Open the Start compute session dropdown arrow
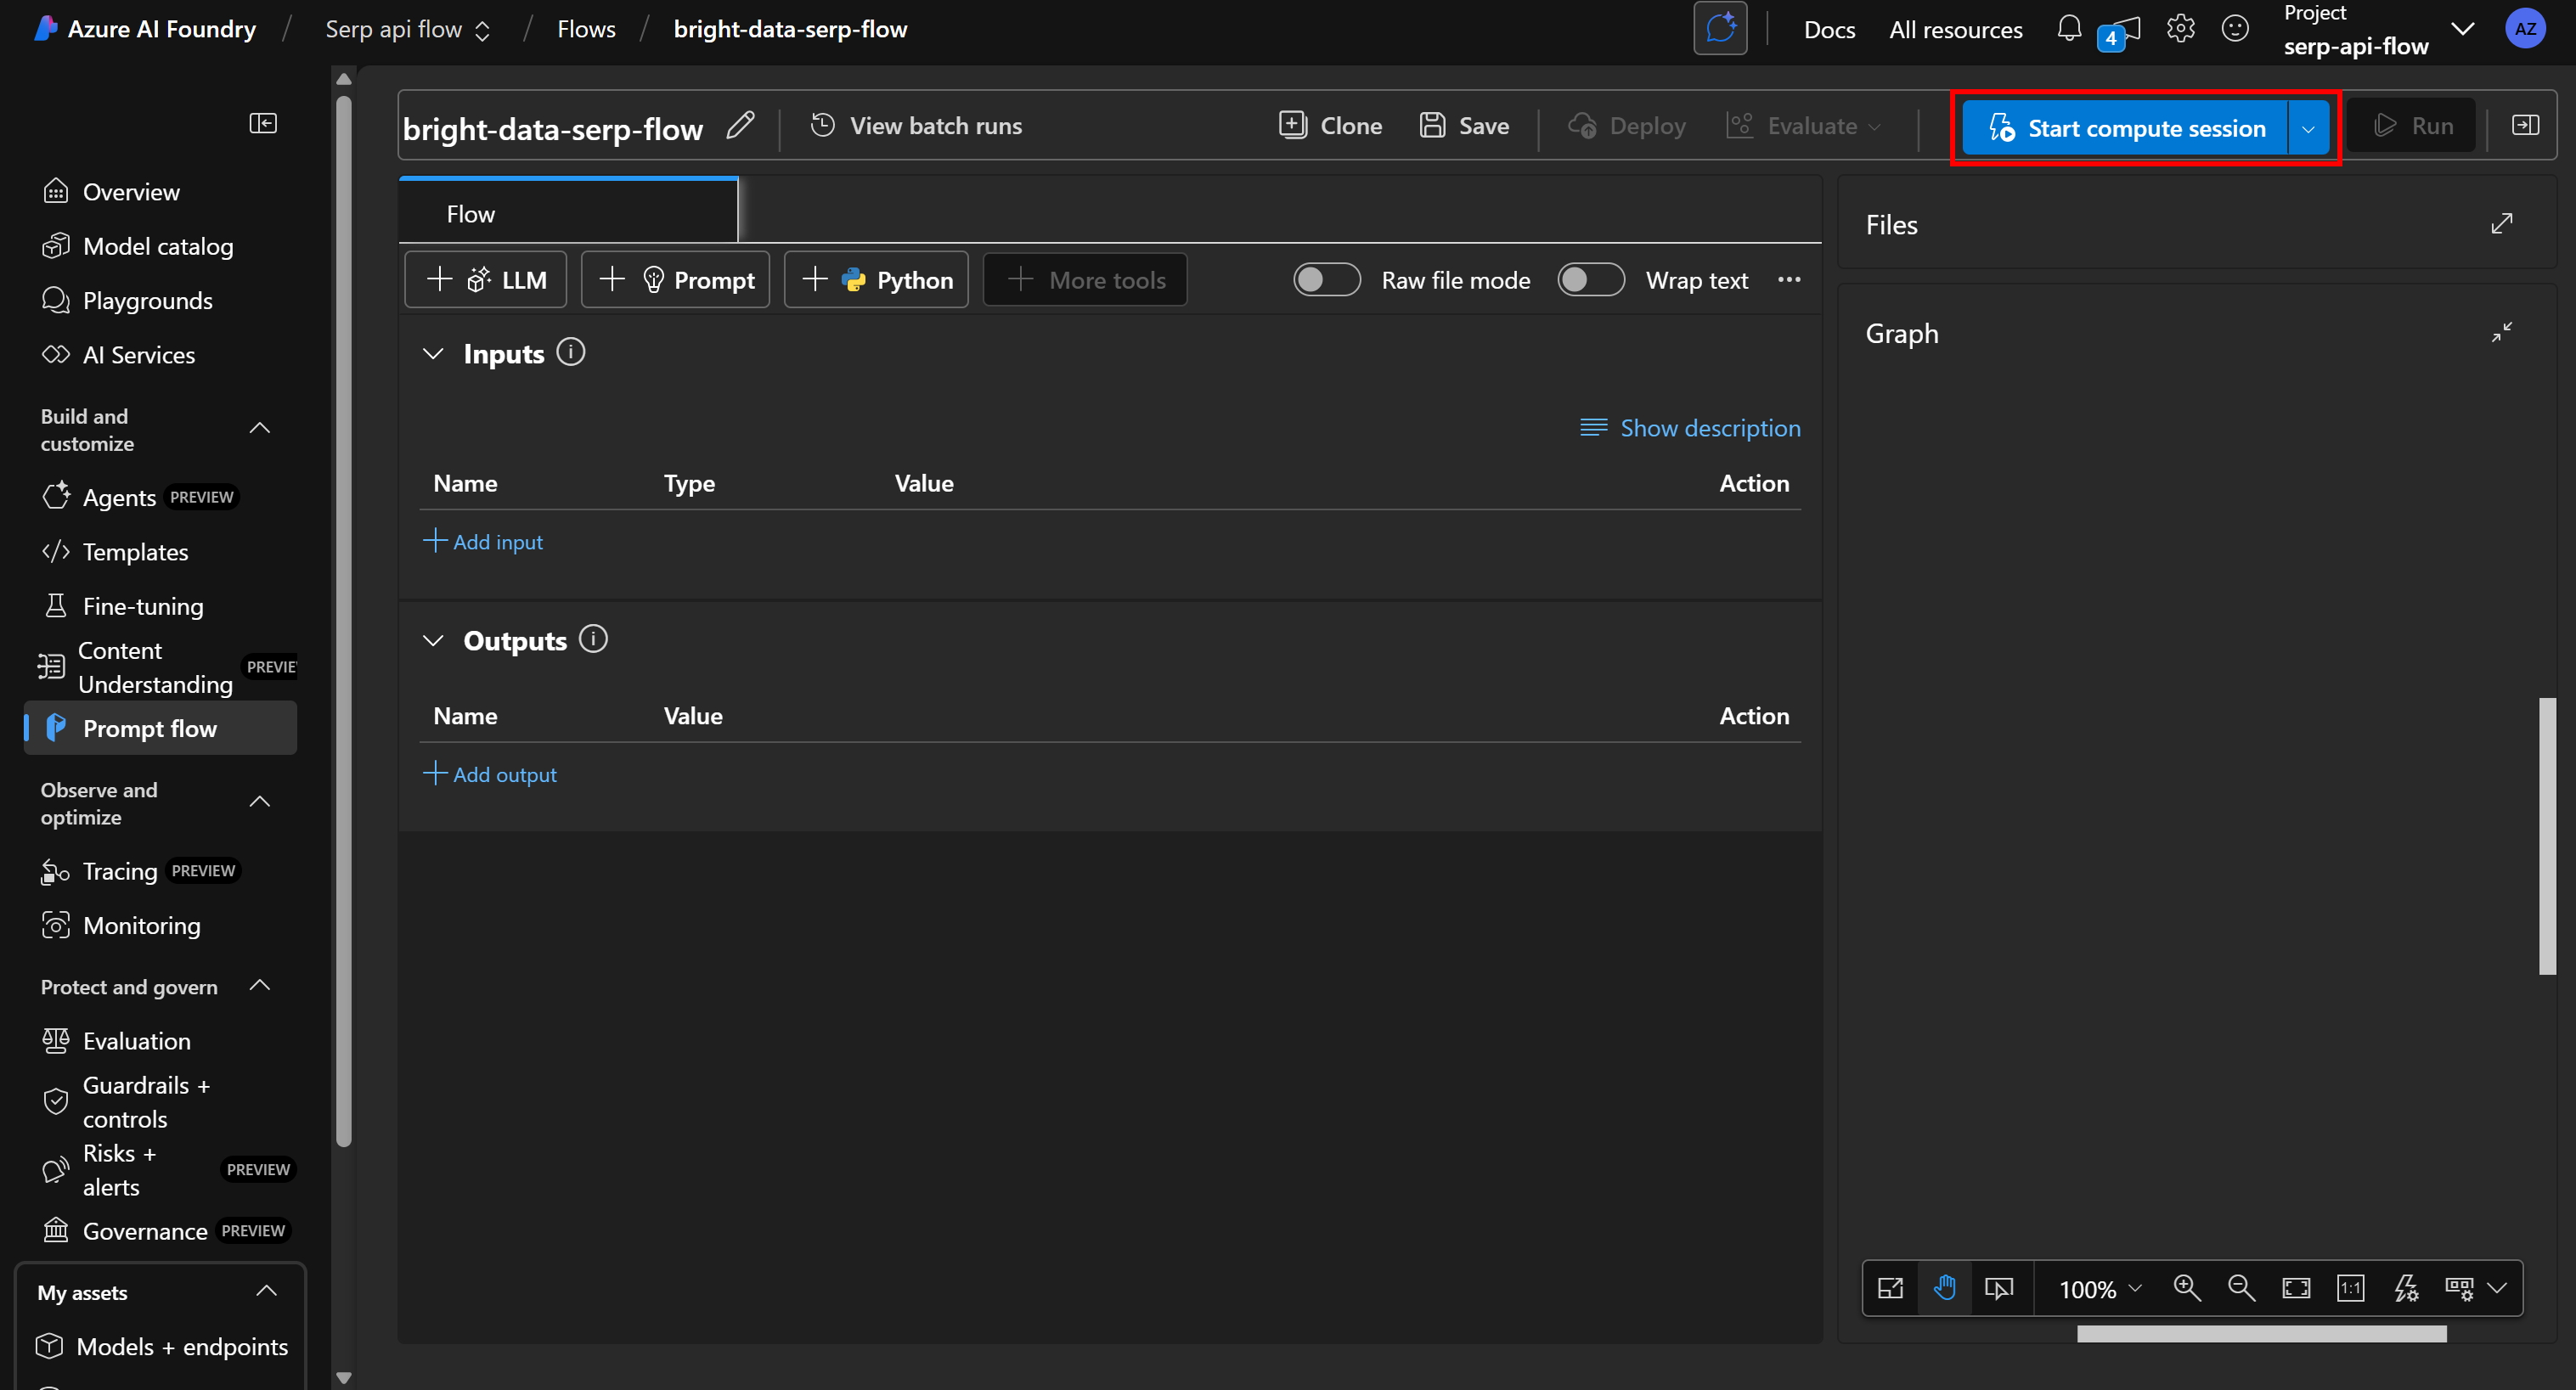Screen dimensions: 2576x1390 2309,127
